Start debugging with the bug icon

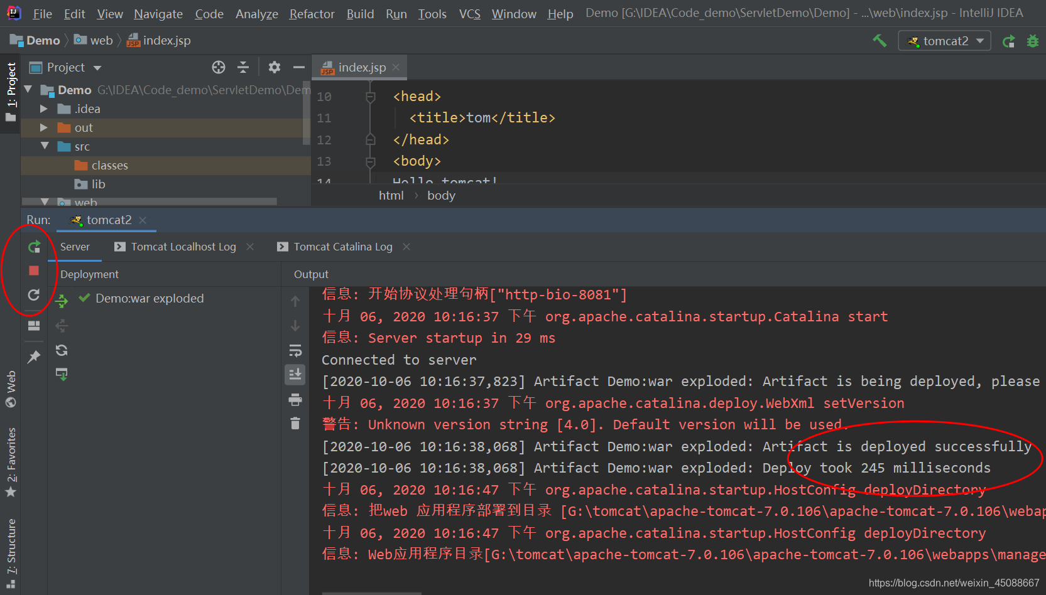1032,41
